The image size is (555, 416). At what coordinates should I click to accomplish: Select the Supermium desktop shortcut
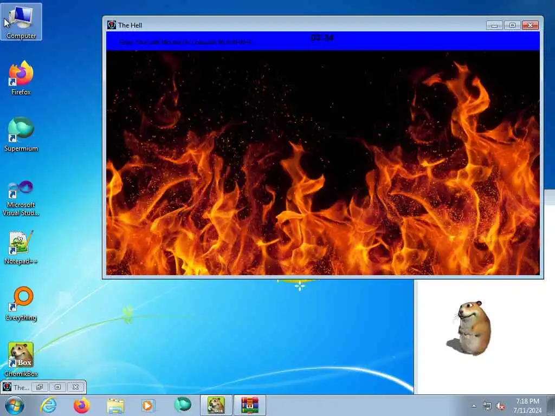pos(21,134)
